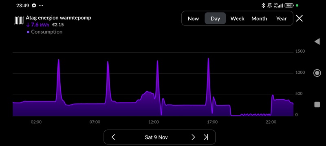
Task: Tap the peak of the 17:00 spike
Action: coord(208,59)
